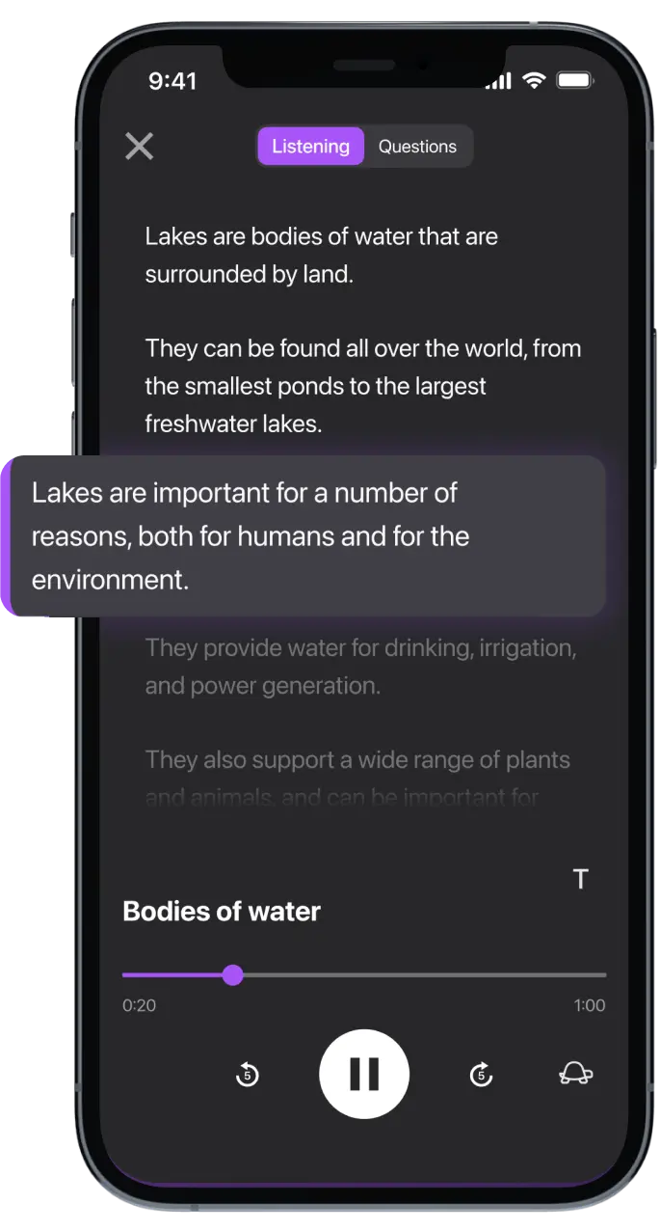Jump to the highlighted sentence about lake importance
This screenshot has height=1231, width=660.
(308, 536)
